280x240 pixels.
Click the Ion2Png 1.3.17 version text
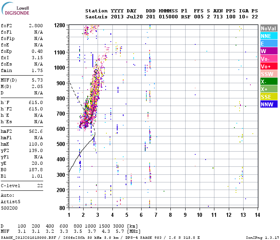[x=262, y=238]
